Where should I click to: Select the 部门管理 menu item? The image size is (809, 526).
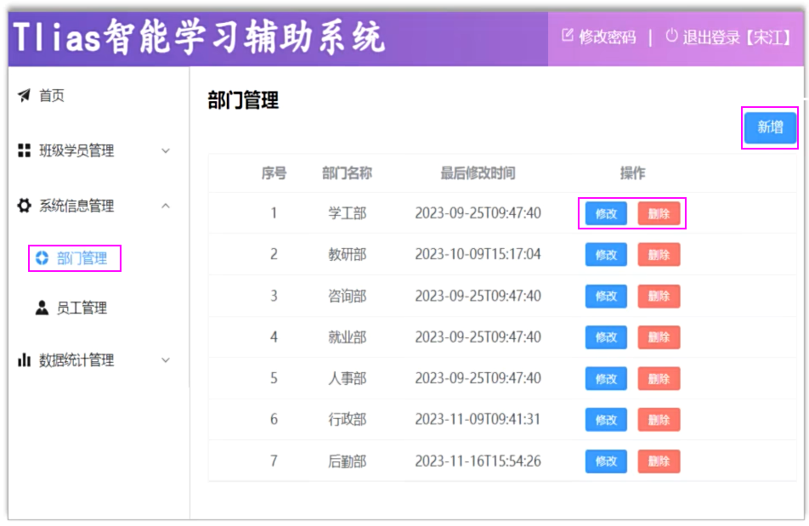tap(82, 258)
